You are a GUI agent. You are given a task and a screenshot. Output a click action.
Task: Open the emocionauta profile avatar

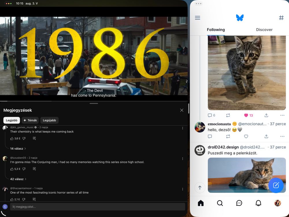[x=200, y=127]
